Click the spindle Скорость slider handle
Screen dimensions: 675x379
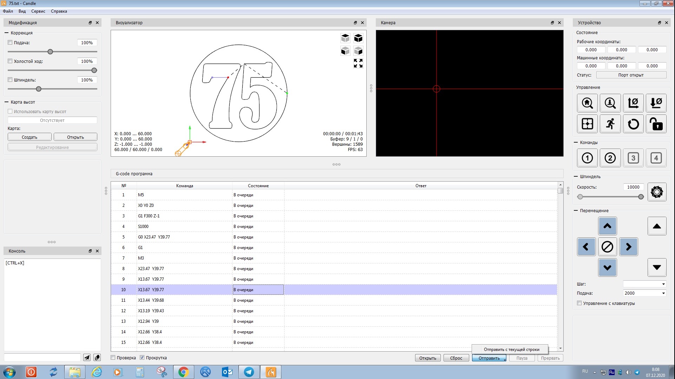click(641, 197)
